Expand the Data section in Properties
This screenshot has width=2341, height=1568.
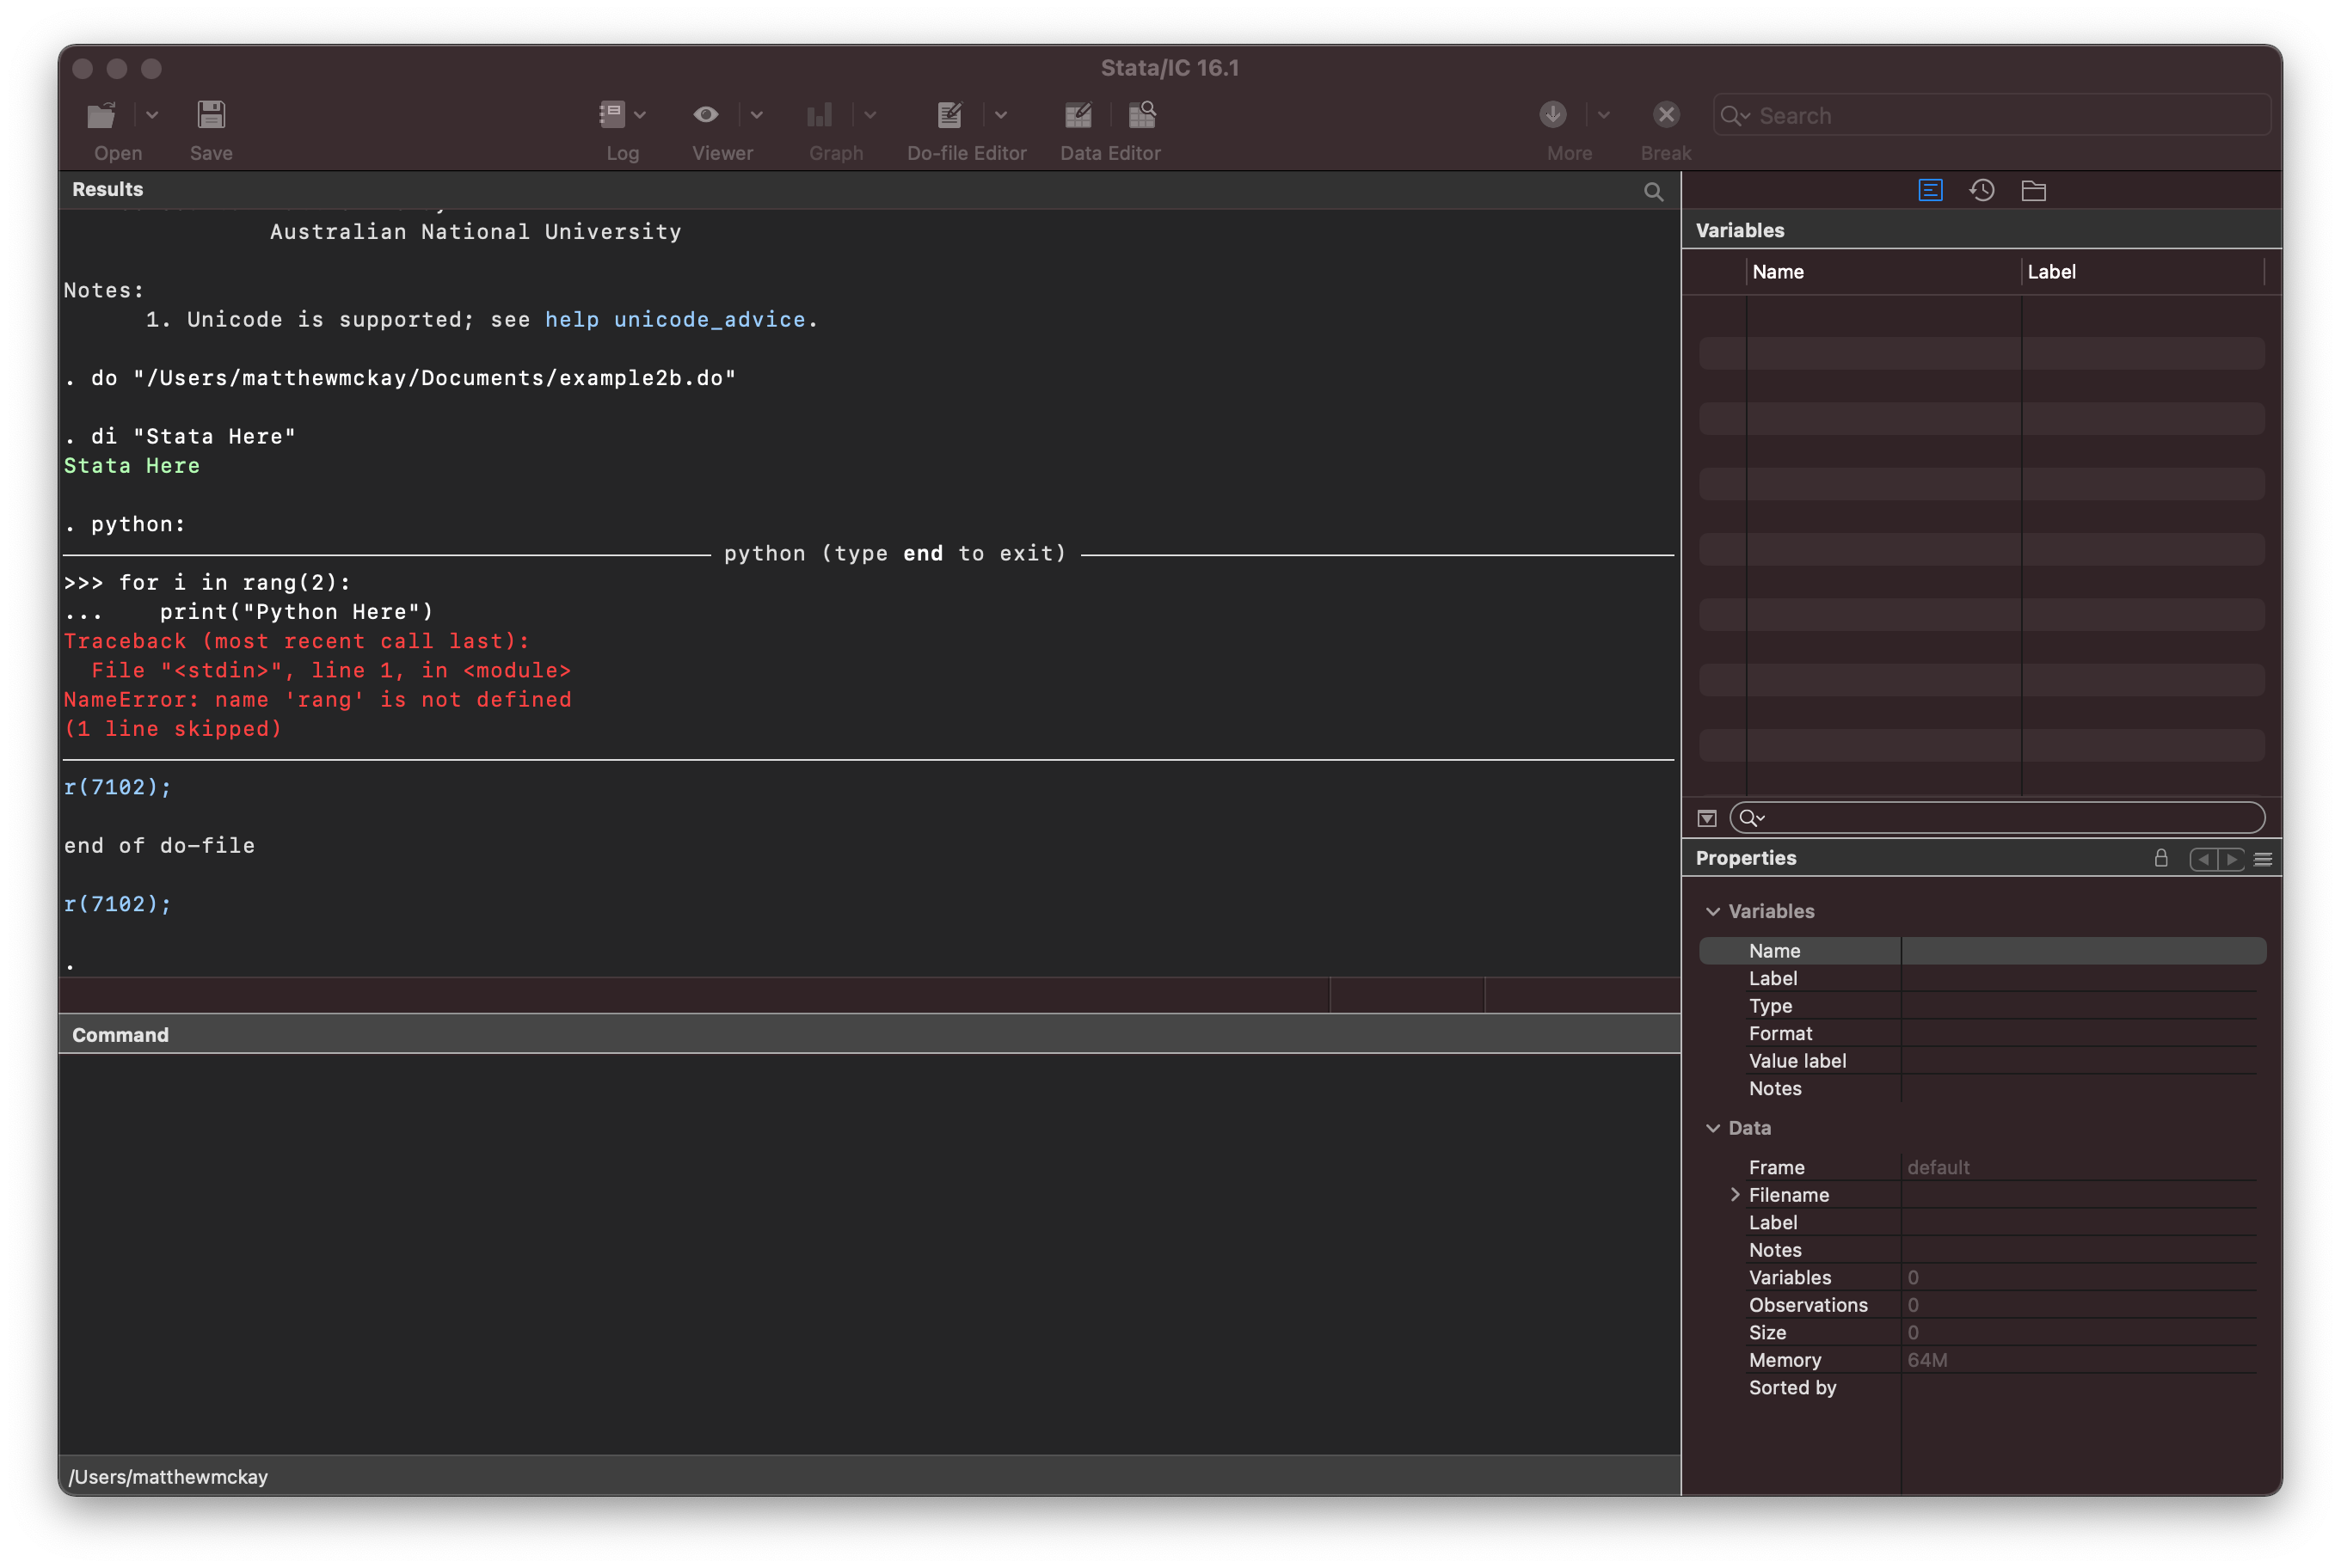click(x=1716, y=1127)
